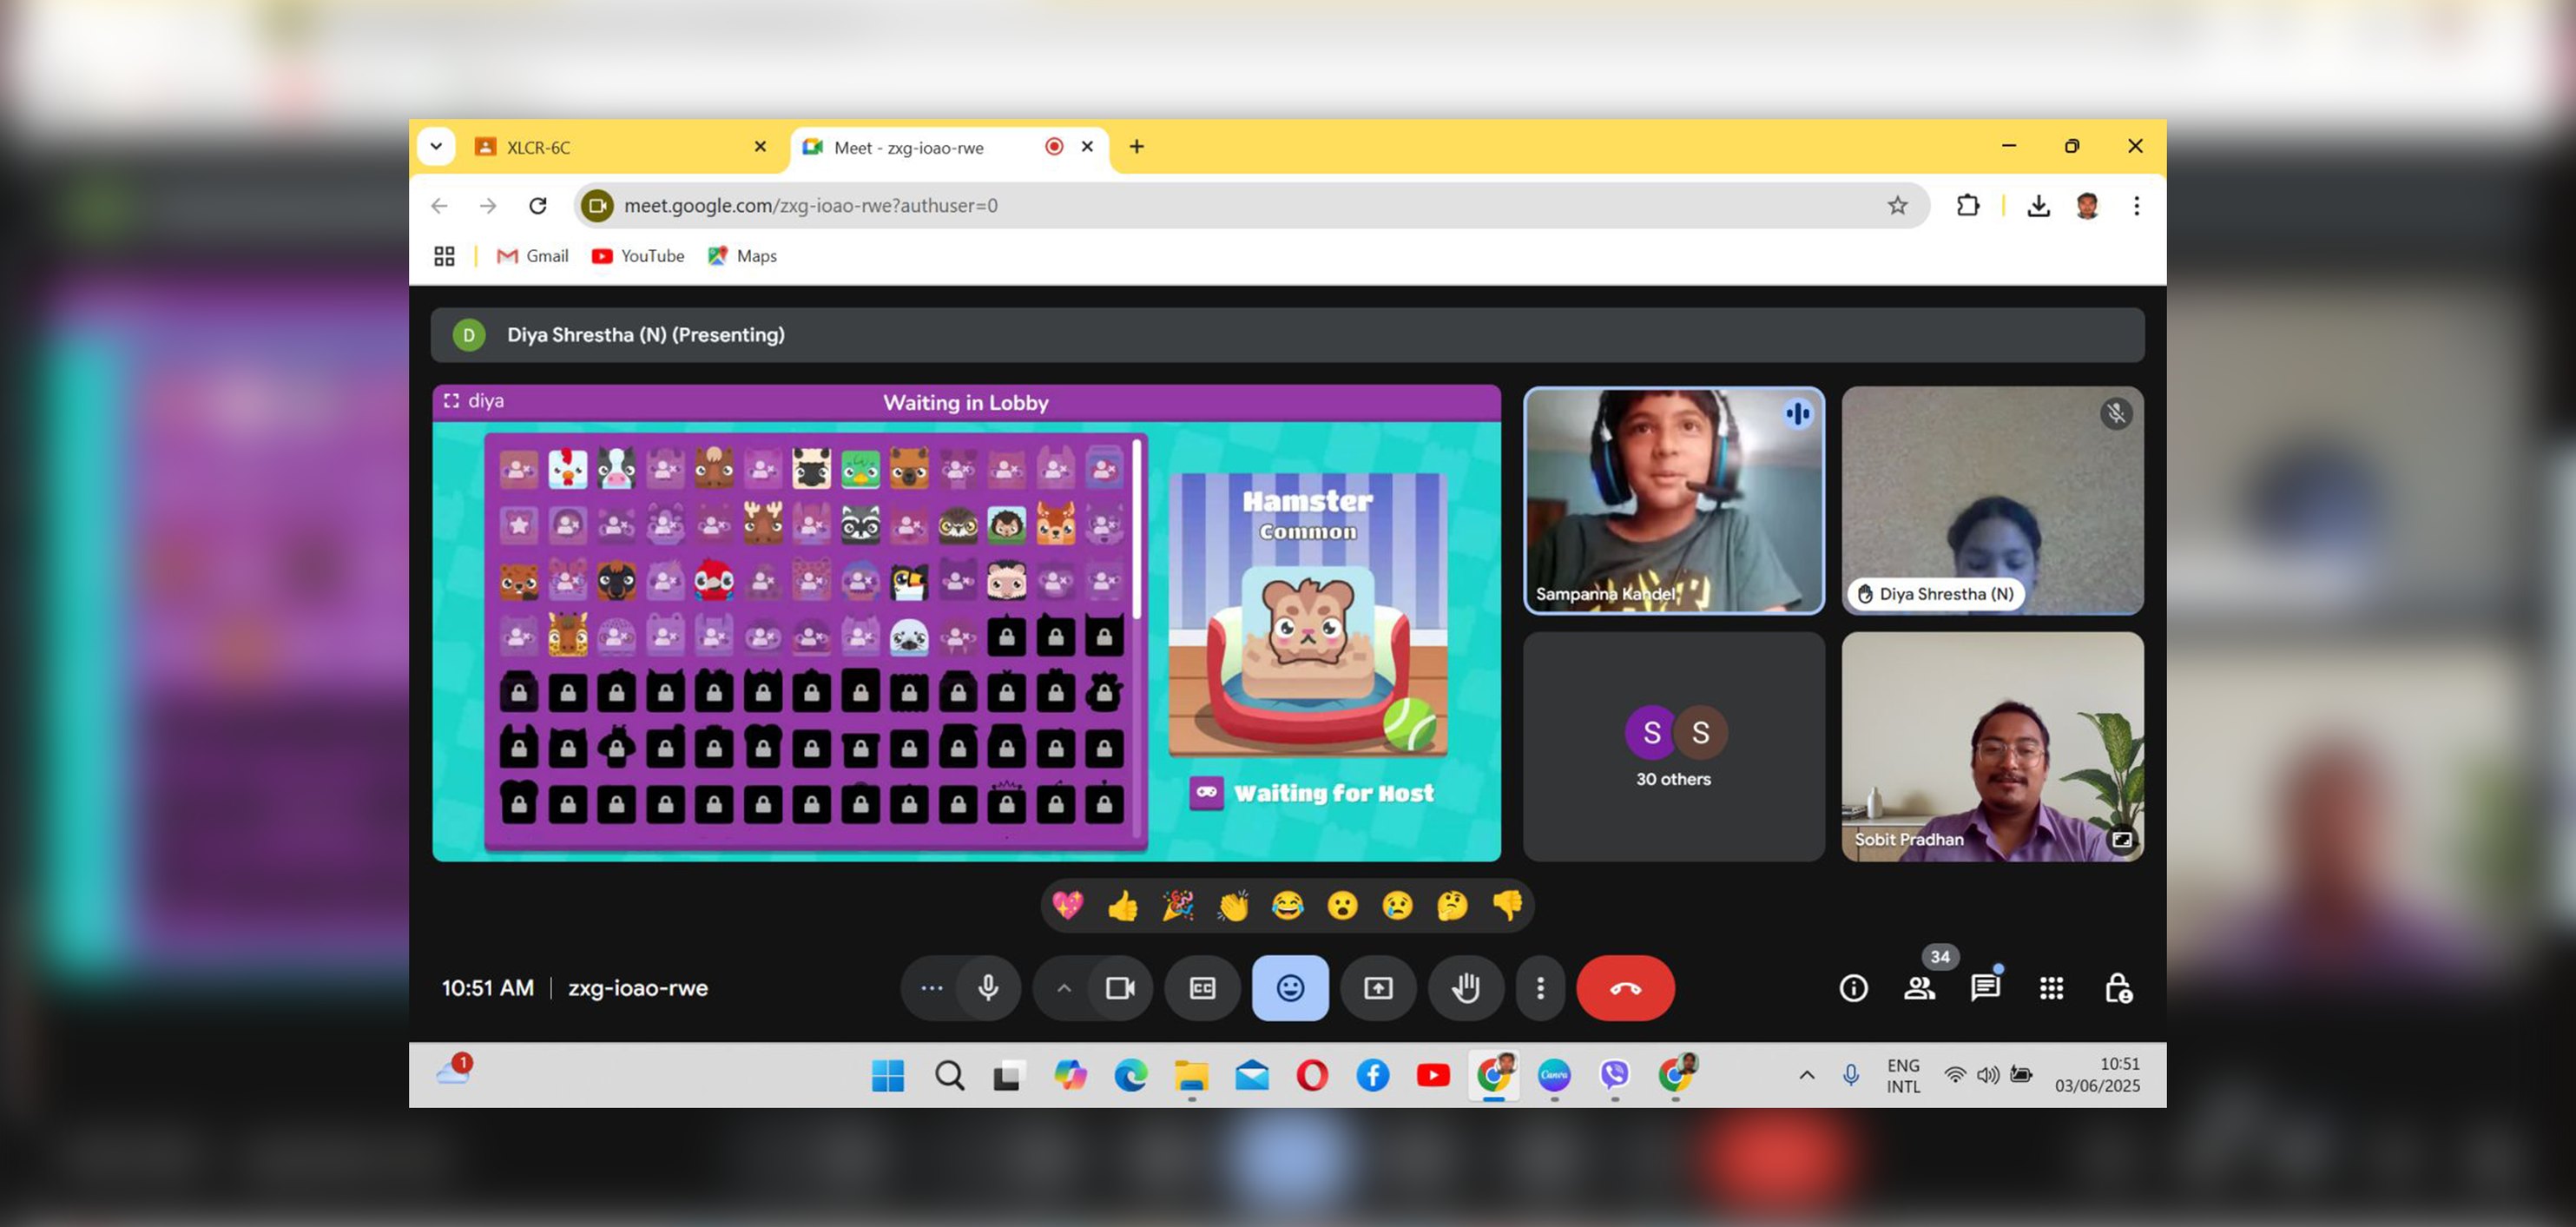Send the sparkling heart reaction

pyautogui.click(x=1068, y=906)
